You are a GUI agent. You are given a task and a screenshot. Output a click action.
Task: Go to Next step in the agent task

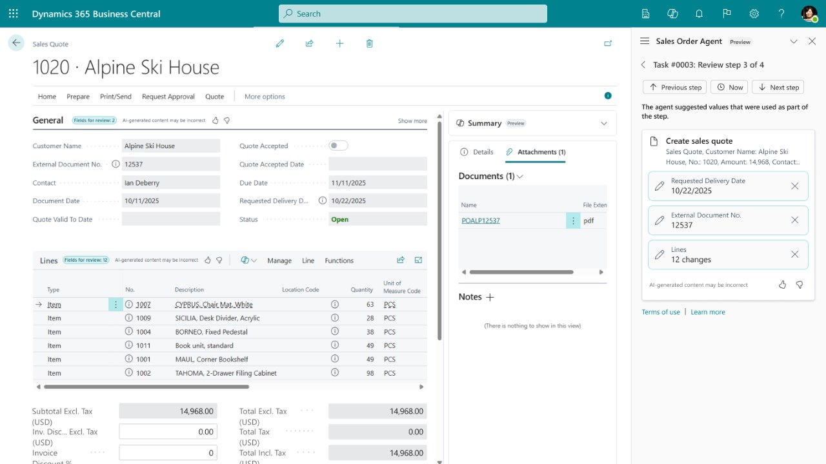point(778,87)
